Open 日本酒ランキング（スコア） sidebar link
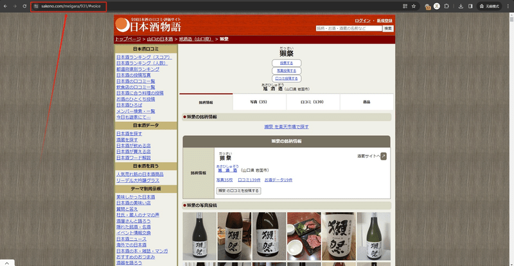This screenshot has width=514, height=266. point(144,57)
